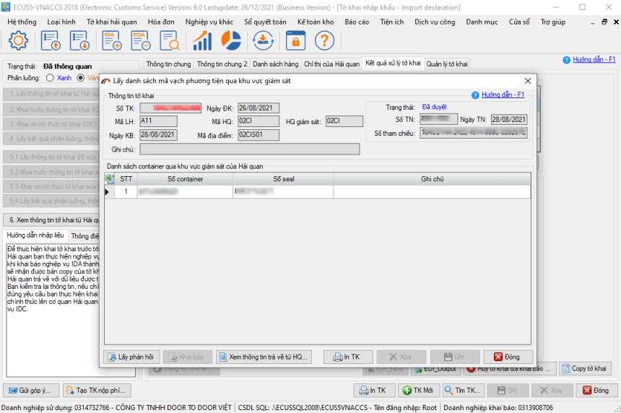Select the Xanh radio button

pyautogui.click(x=50, y=77)
